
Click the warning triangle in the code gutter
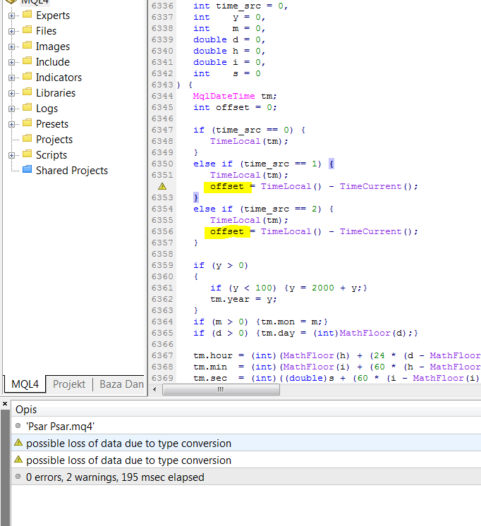point(162,186)
